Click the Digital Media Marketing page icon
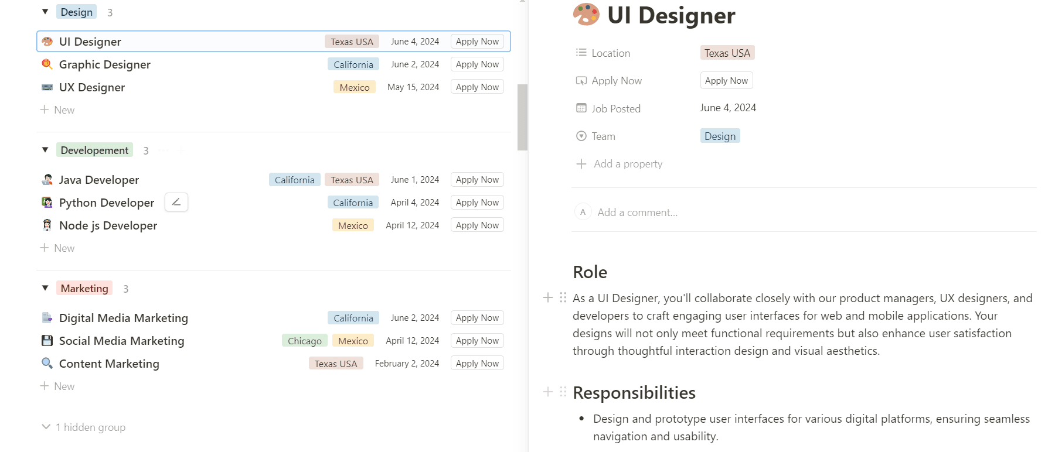The image size is (1055, 452). [x=47, y=318]
